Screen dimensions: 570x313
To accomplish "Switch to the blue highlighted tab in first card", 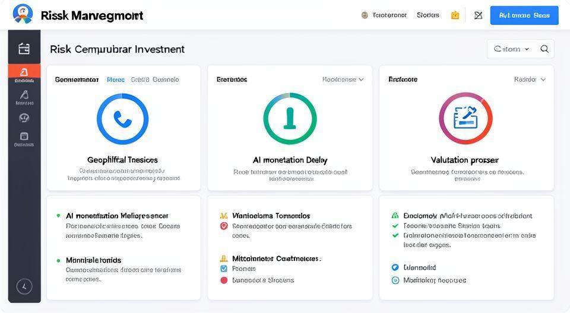I will pos(115,79).
